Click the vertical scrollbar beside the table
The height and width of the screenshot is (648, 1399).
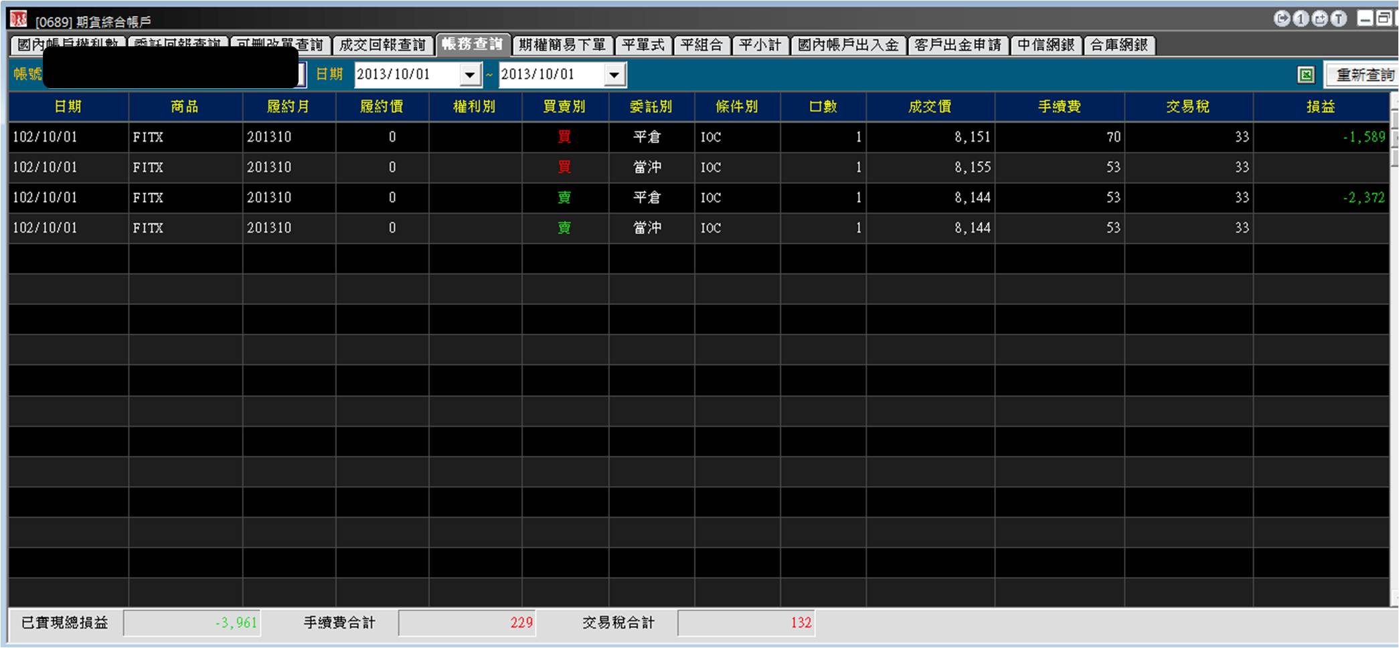(1394, 348)
